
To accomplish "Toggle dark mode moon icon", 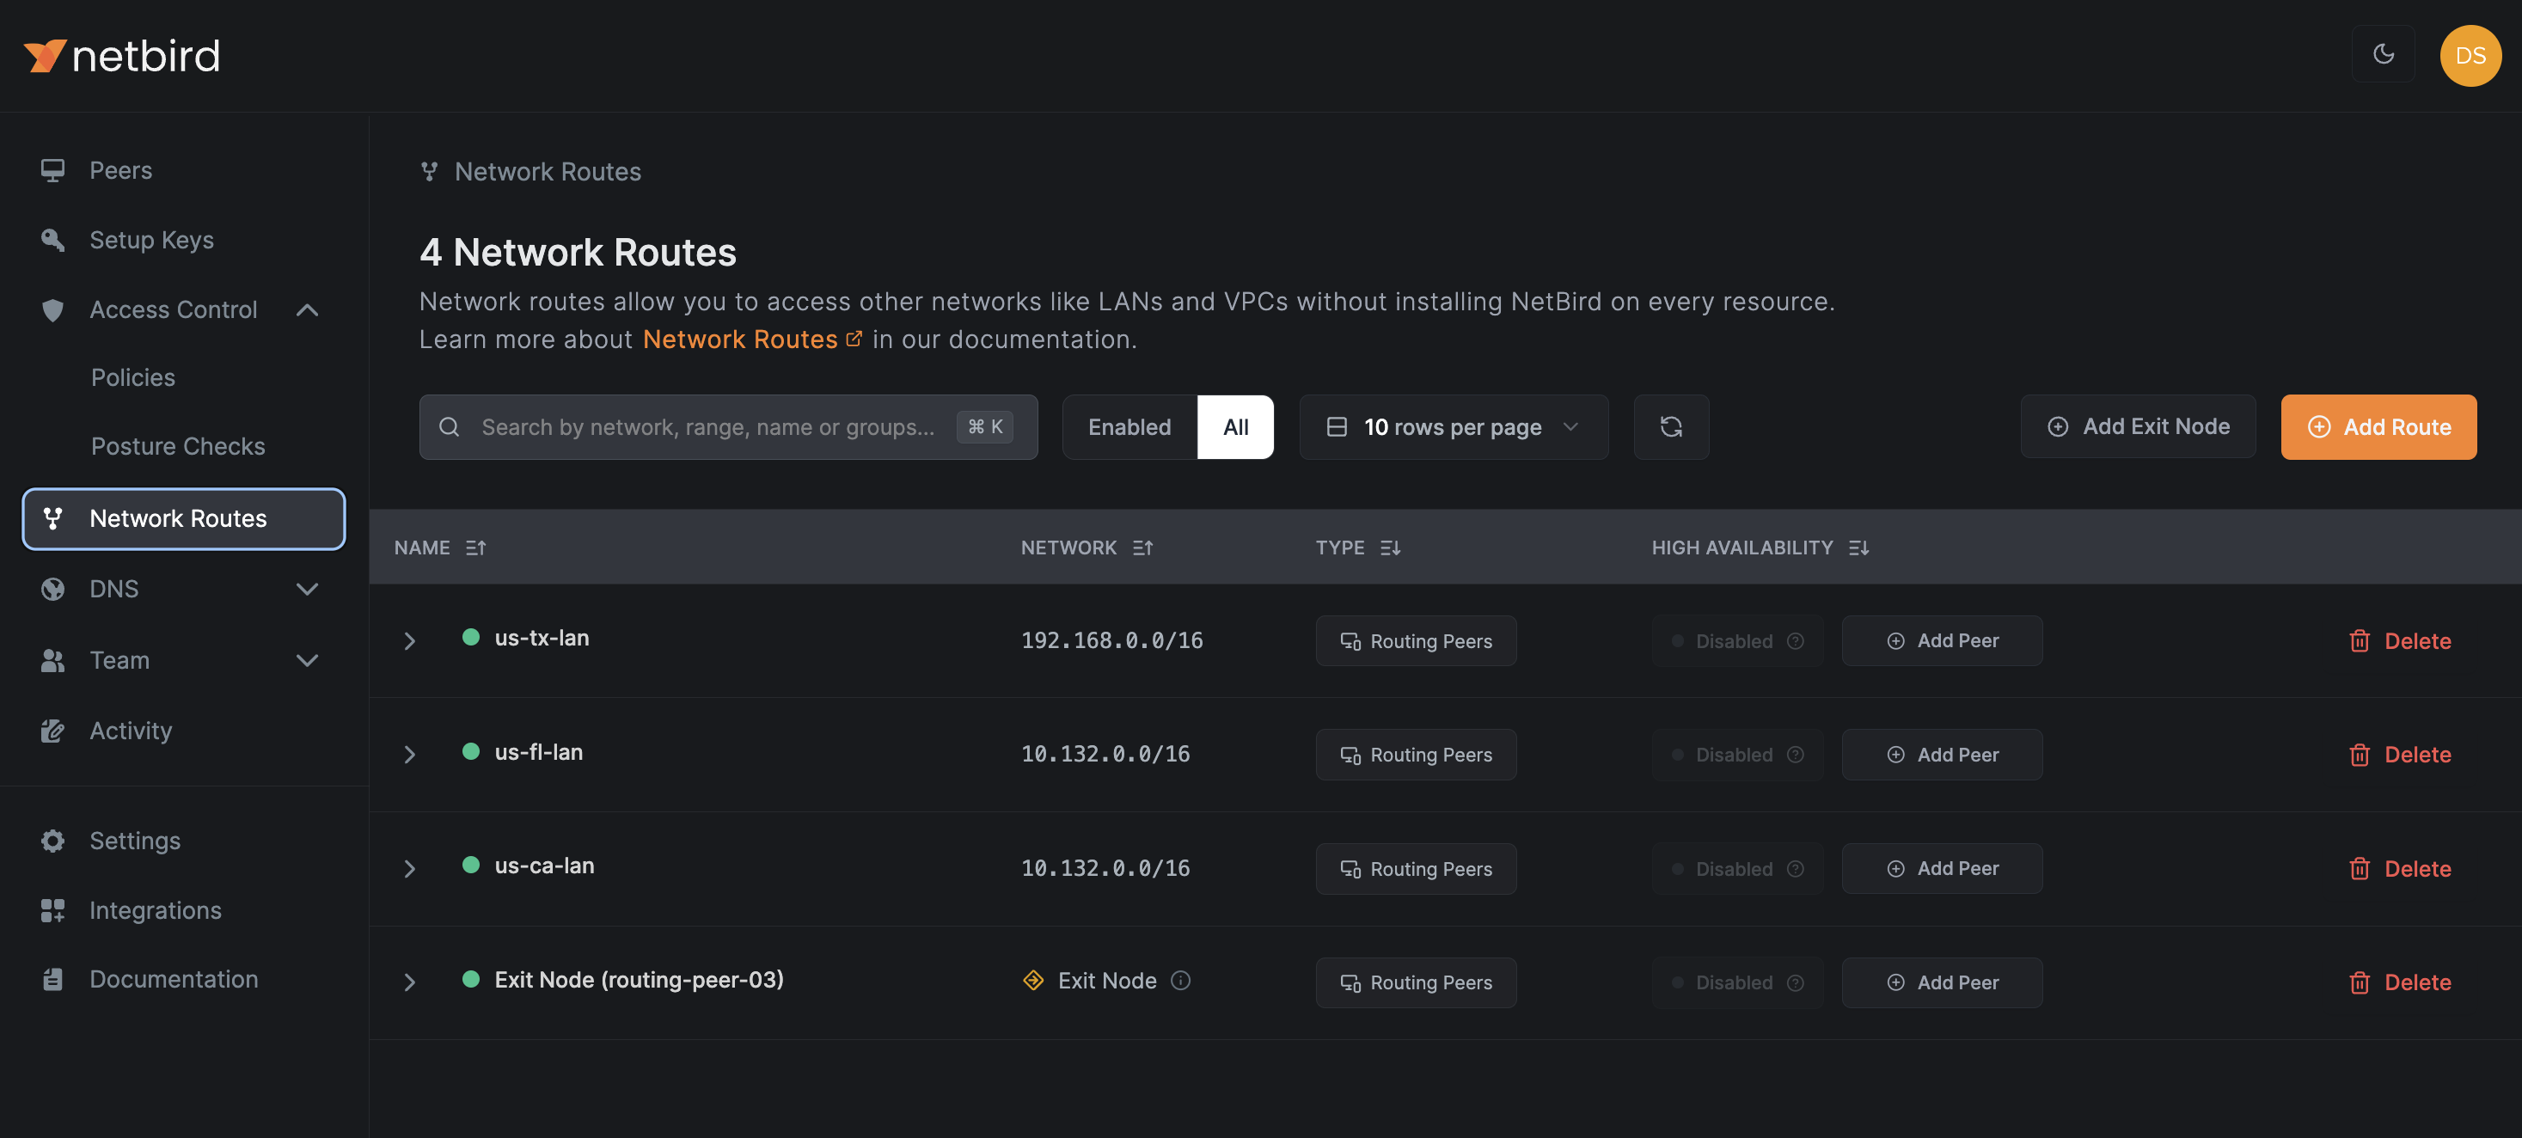I will click(2383, 54).
